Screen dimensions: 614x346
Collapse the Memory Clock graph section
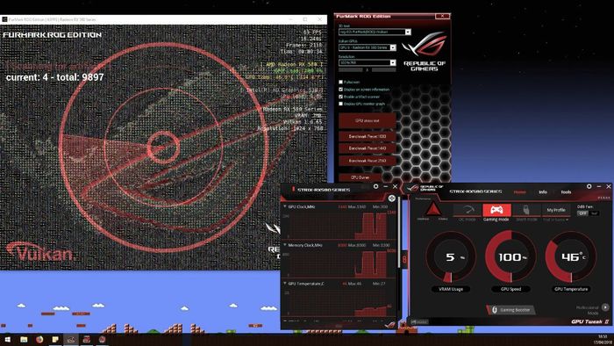pyautogui.click(x=285, y=245)
